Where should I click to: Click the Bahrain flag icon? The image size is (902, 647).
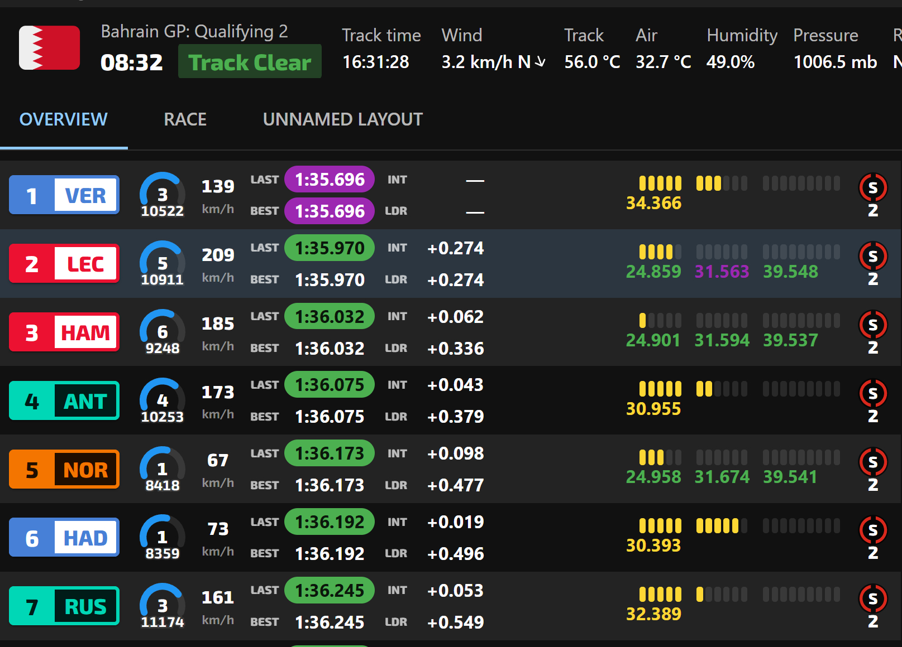(50, 48)
